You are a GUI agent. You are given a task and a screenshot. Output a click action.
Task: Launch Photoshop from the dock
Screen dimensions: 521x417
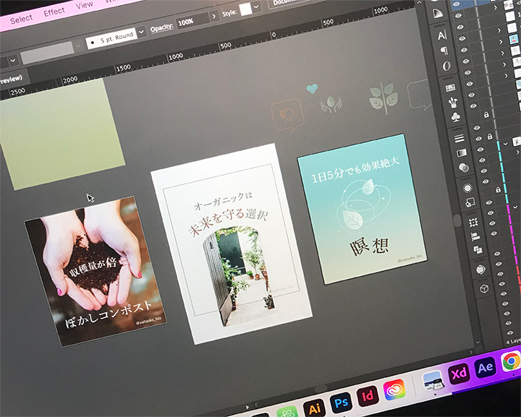click(x=341, y=400)
